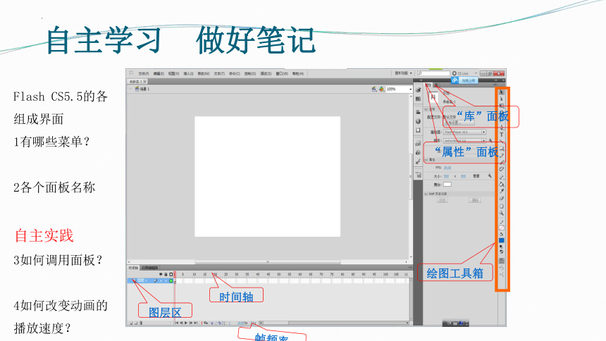Select the untitled document tab
Viewport: 606px width, 341px height.
[137, 82]
